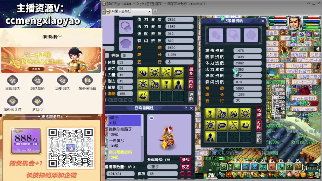Close the 召唤兽资质 window

click(x=263, y=21)
